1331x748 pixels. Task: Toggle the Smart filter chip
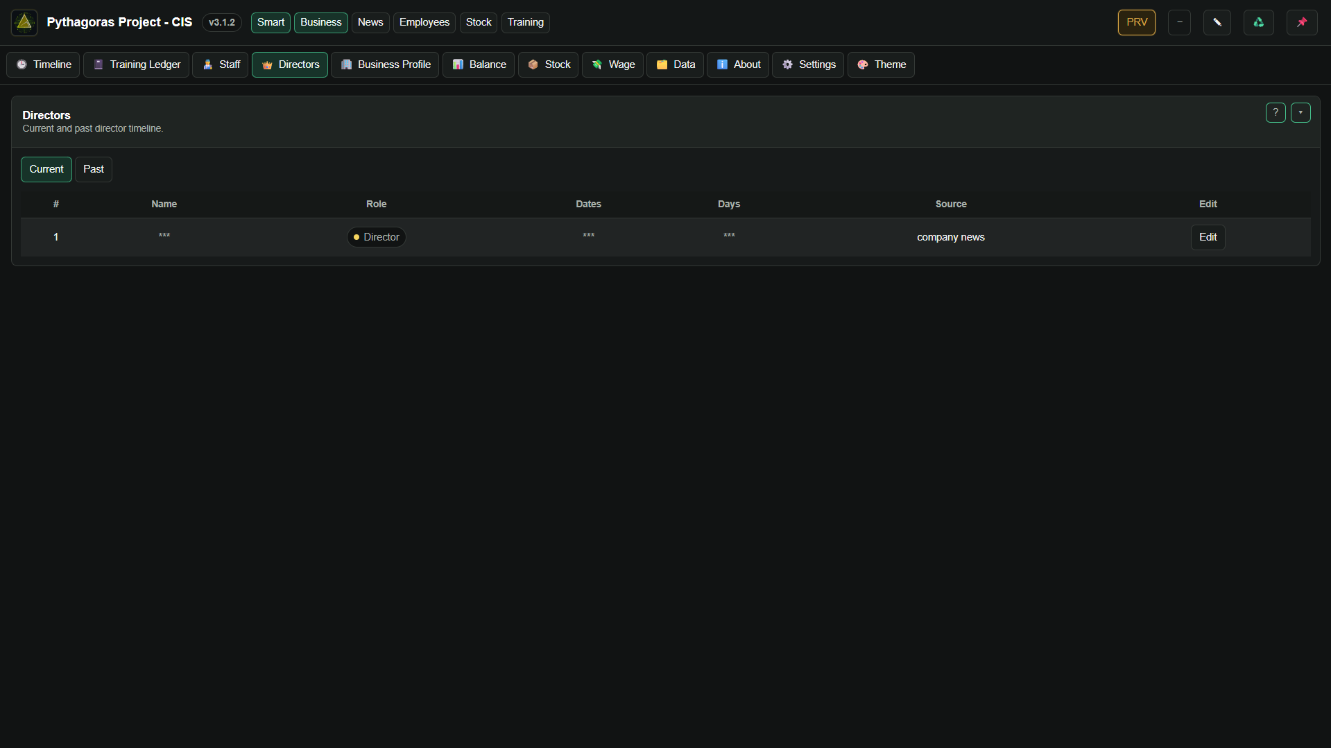click(271, 22)
